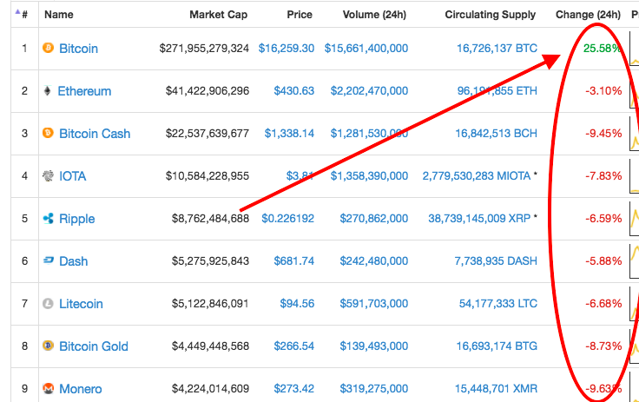Click the Litecoin price $94.56 link
This screenshot has width=639, height=402.
pos(296,304)
